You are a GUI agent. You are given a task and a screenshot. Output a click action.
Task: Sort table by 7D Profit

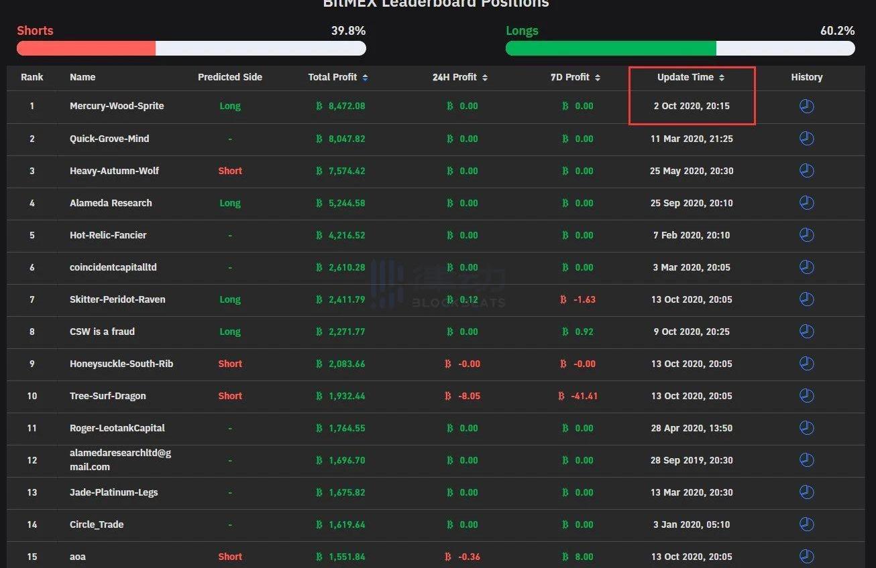click(575, 77)
